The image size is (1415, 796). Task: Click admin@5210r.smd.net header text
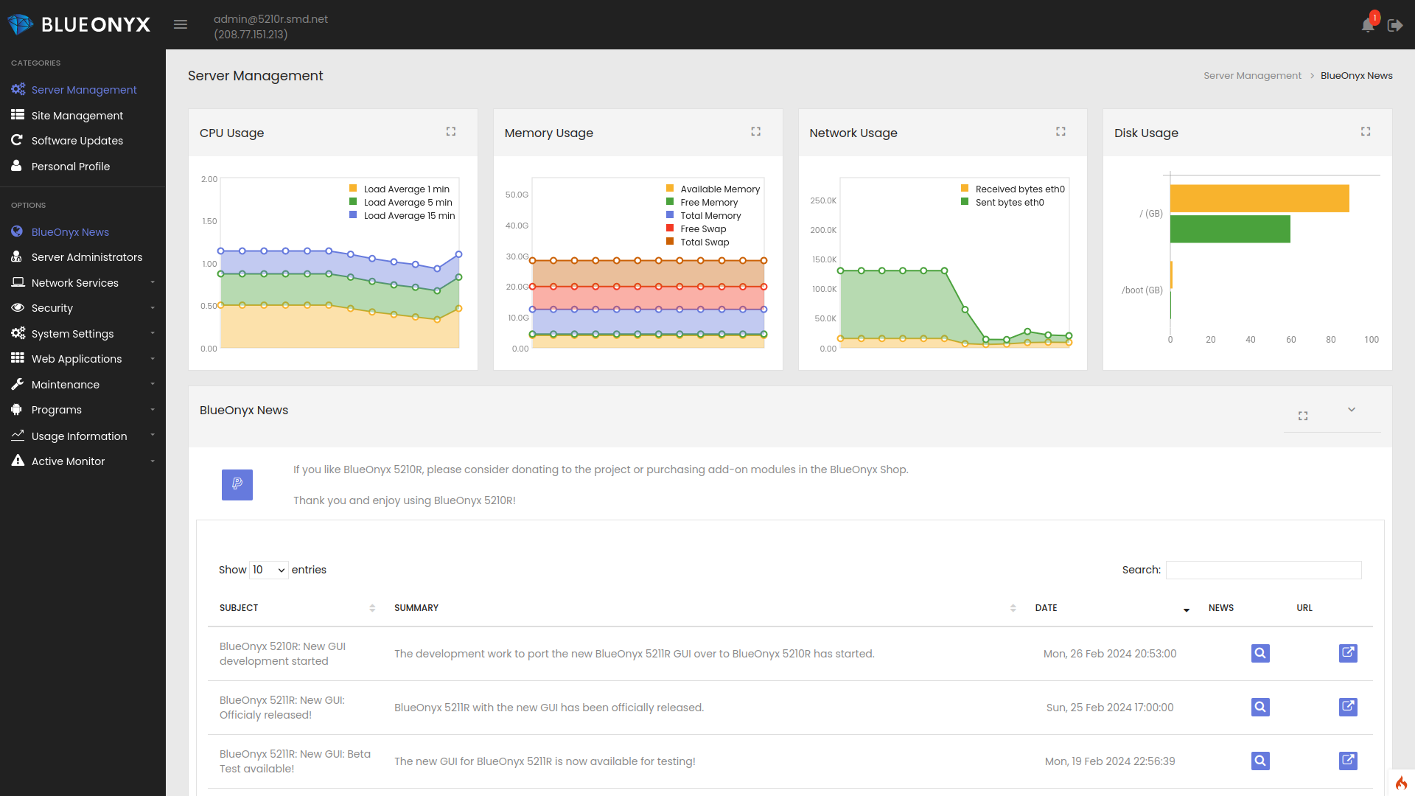coord(270,19)
